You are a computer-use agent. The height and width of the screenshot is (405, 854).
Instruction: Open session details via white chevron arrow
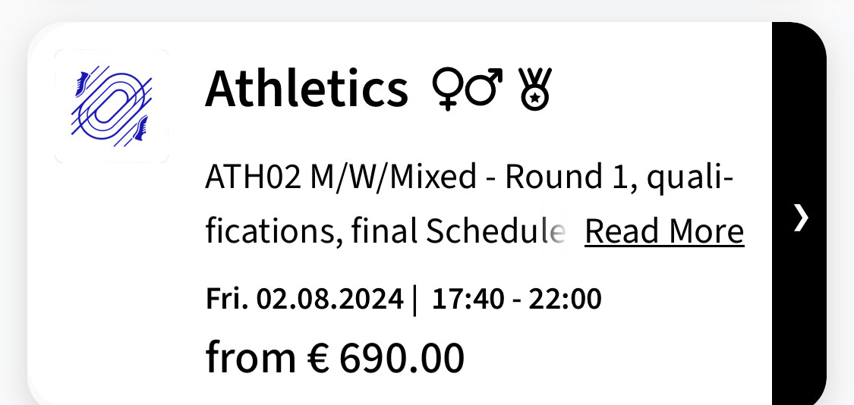pyautogui.click(x=800, y=218)
